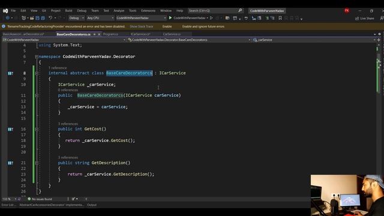The image size is (384, 216).
Task: Open the Any CPU platform dropdown
Action: point(100,18)
